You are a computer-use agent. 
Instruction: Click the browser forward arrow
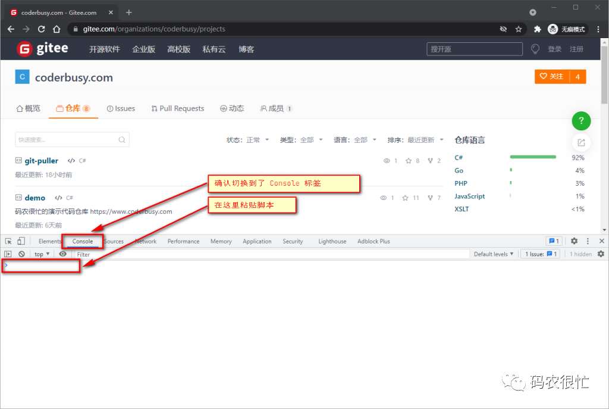pos(26,29)
